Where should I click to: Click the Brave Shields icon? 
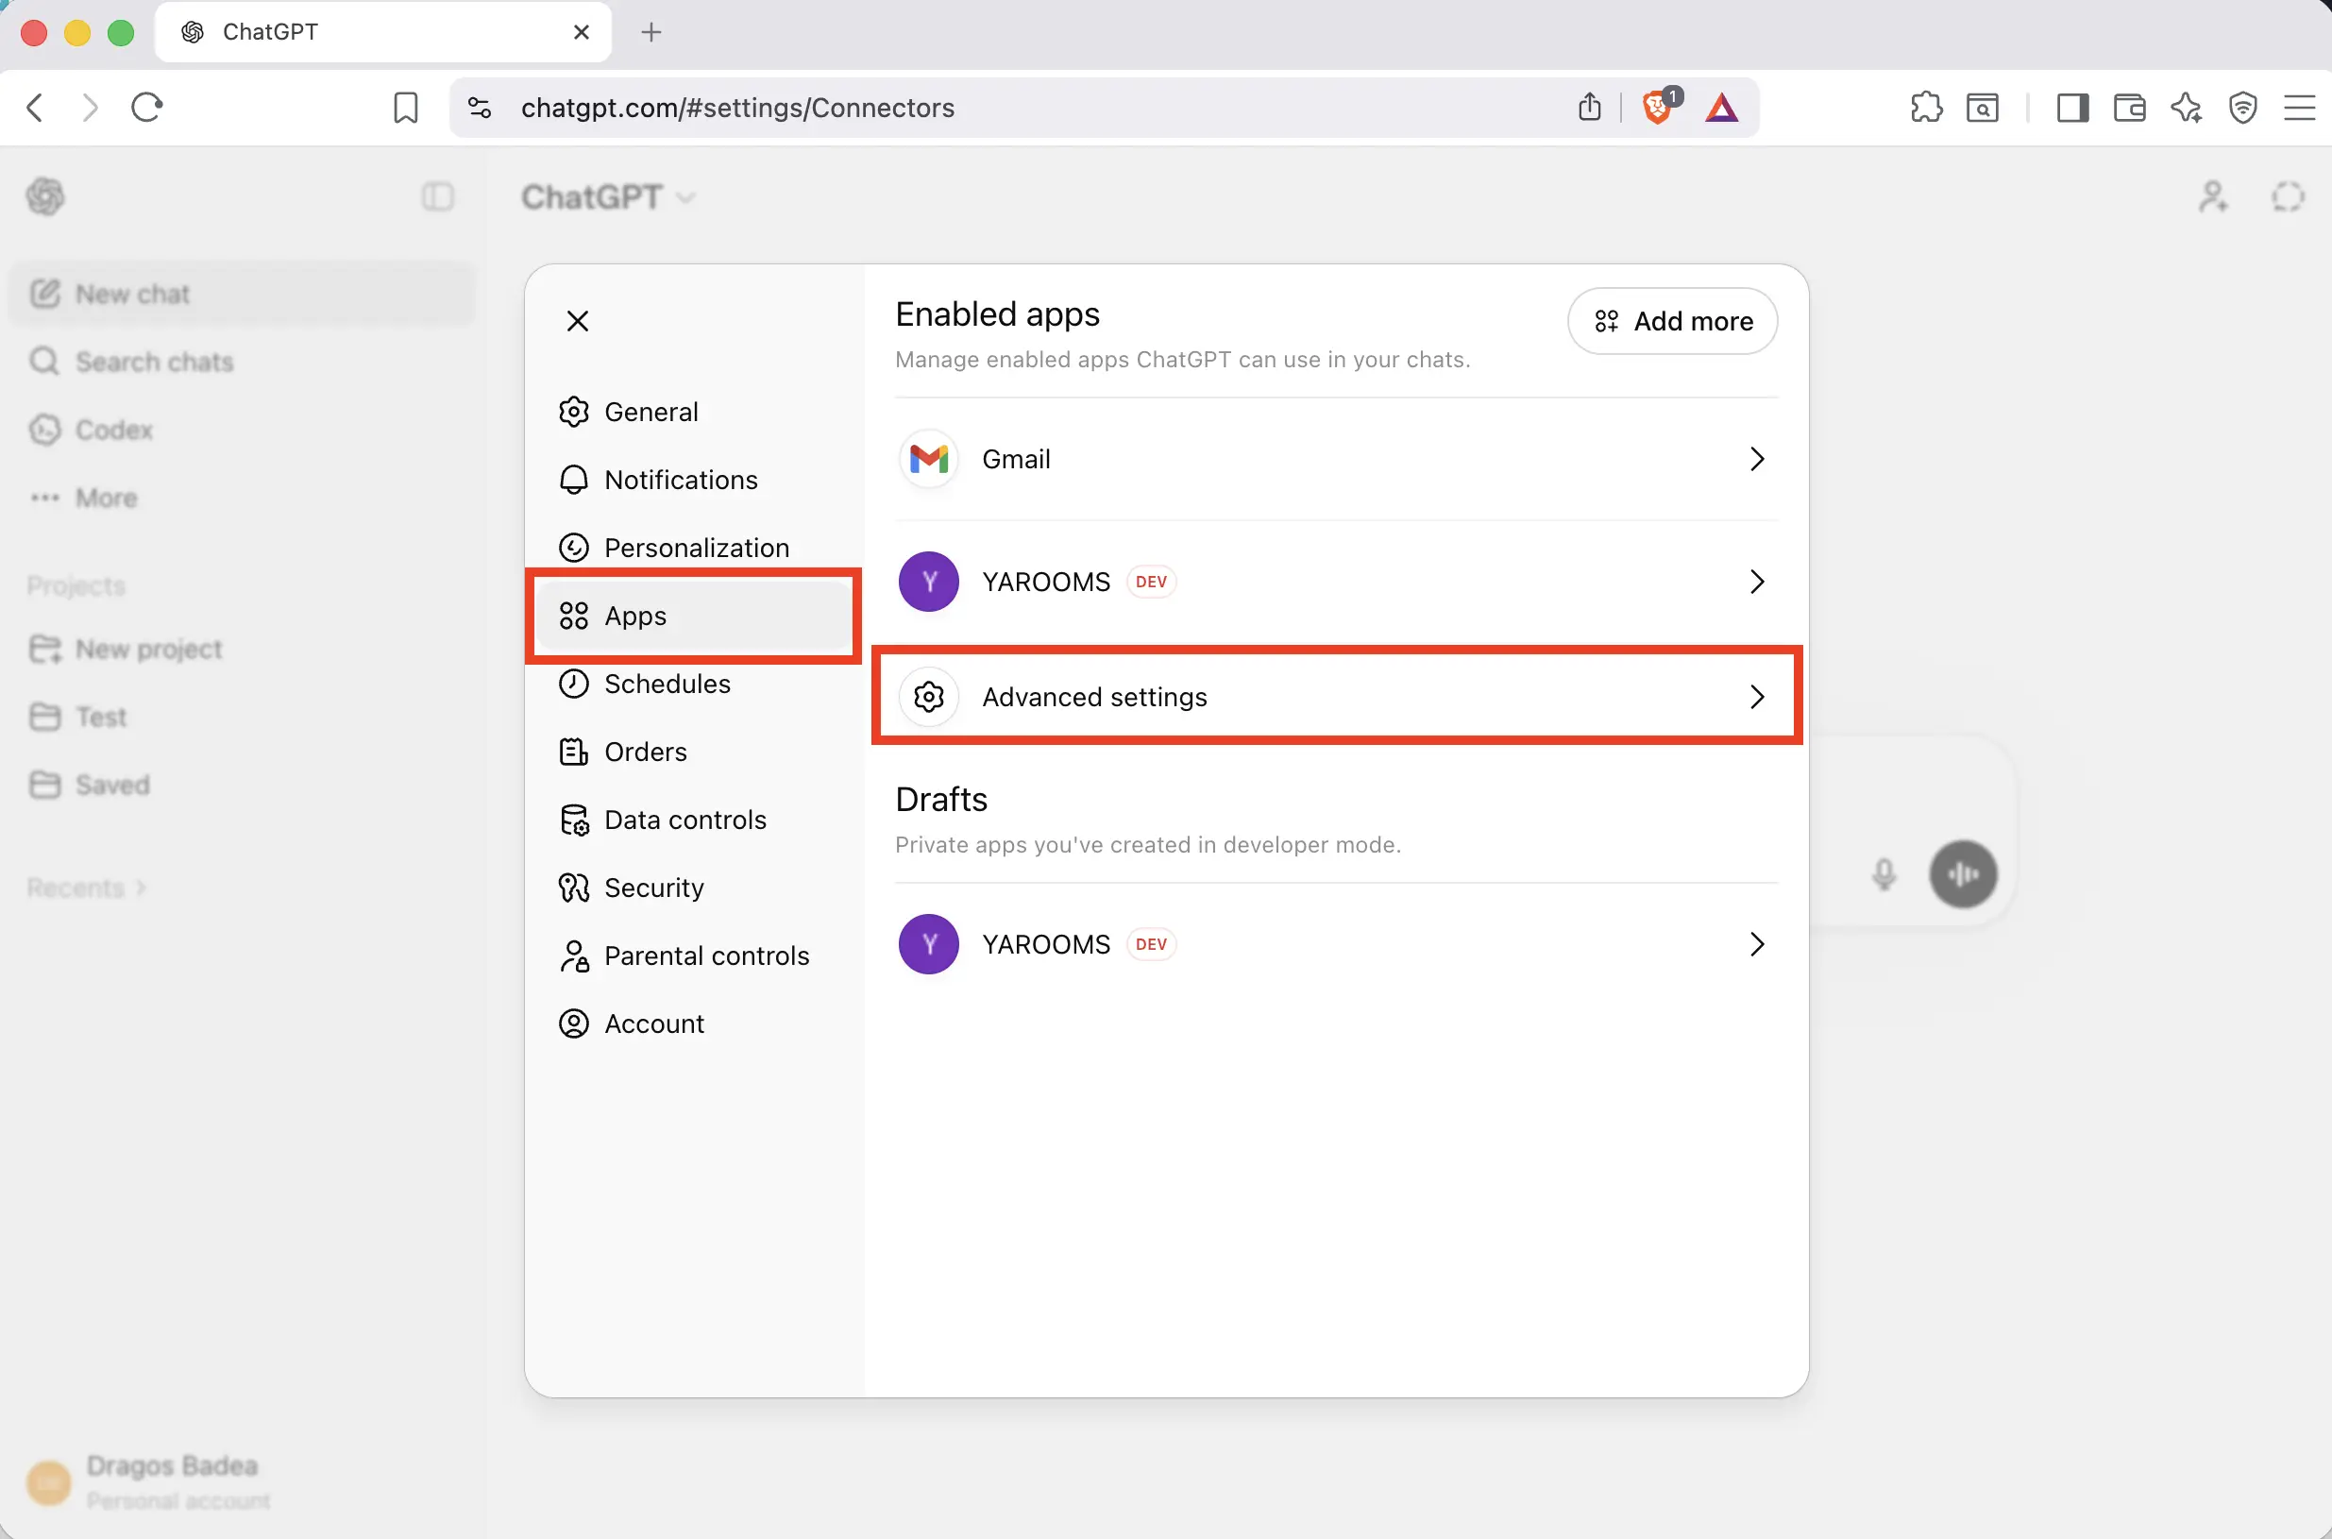1658,108
